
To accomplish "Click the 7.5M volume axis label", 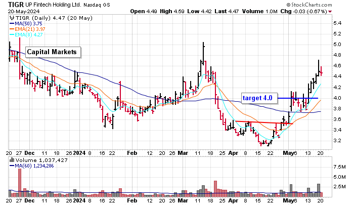I will coord(339,167).
